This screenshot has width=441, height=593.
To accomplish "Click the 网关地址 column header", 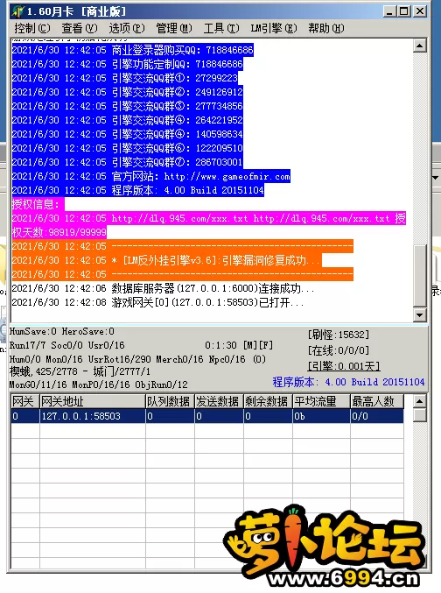I will click(x=93, y=401).
